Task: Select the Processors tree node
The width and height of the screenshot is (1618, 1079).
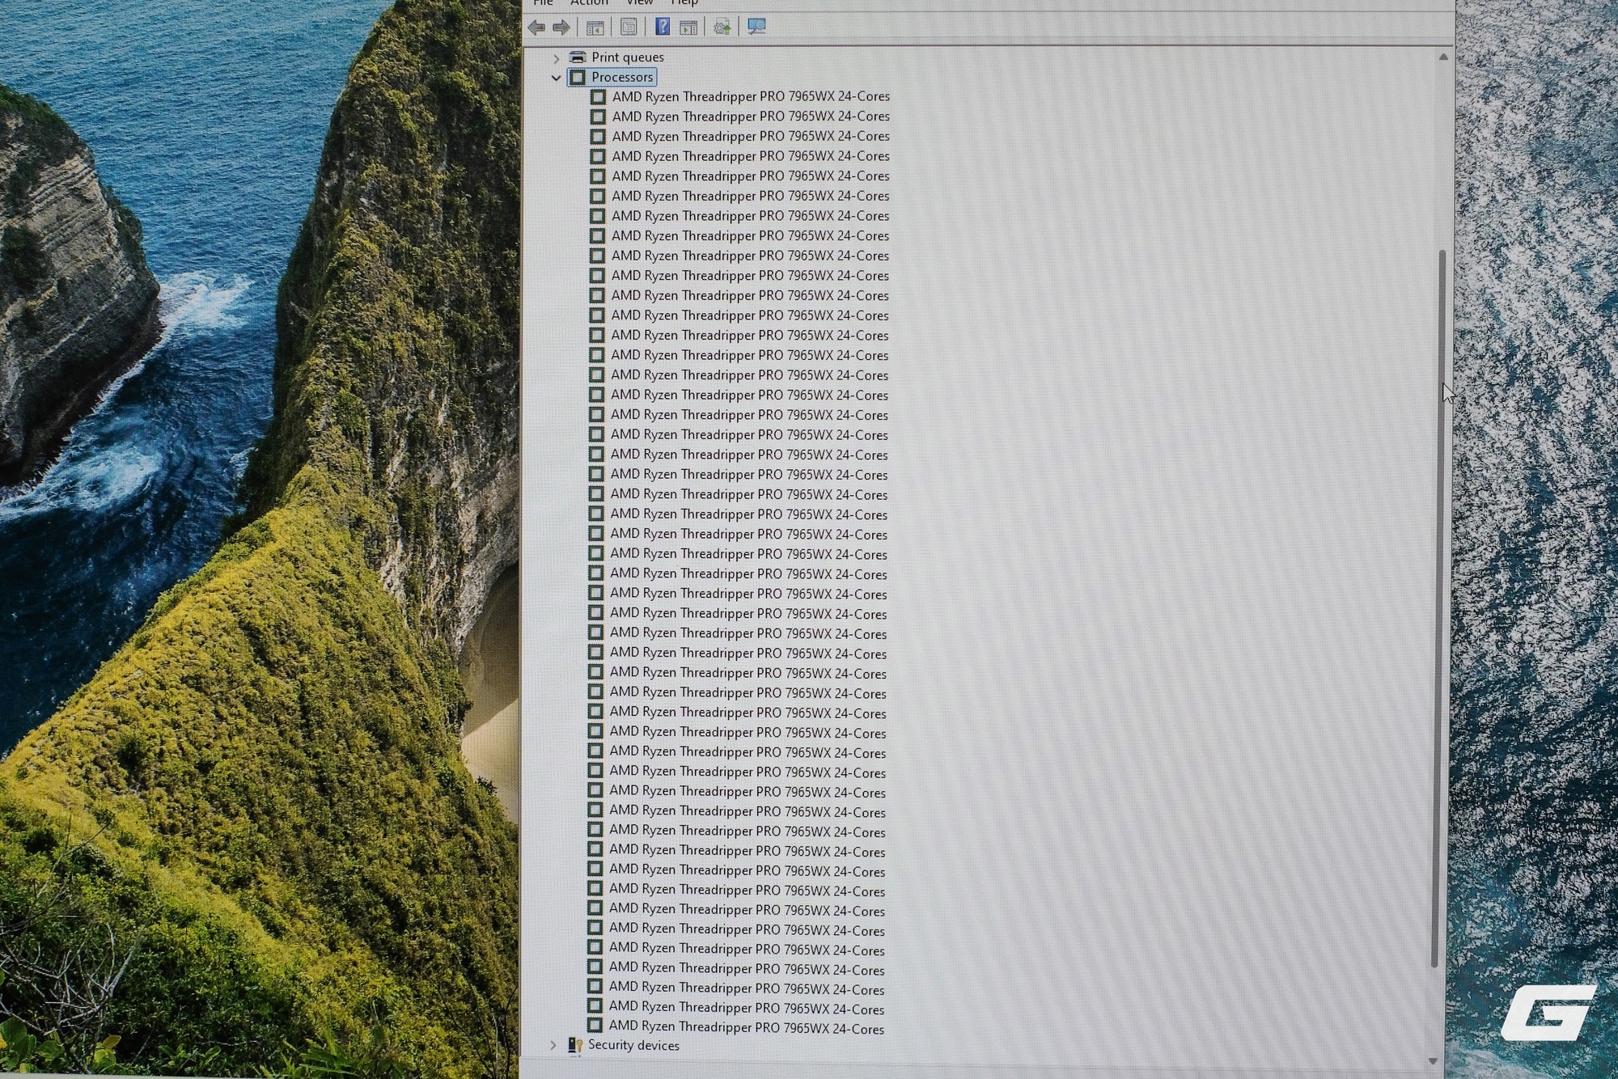Action: pyautogui.click(x=621, y=77)
